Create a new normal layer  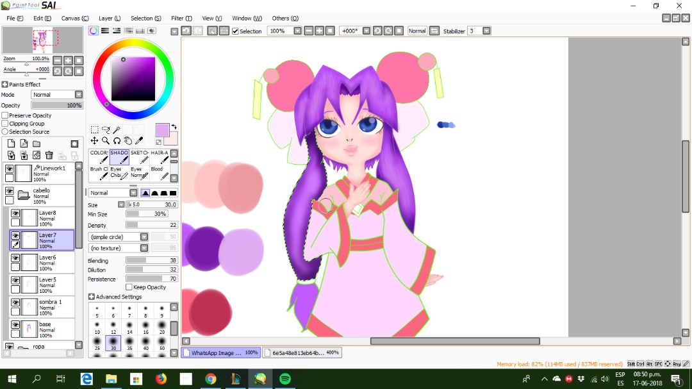(x=11, y=144)
